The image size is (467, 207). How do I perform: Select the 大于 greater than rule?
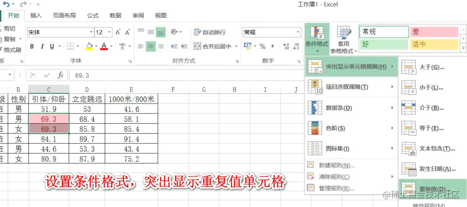pyautogui.click(x=433, y=67)
